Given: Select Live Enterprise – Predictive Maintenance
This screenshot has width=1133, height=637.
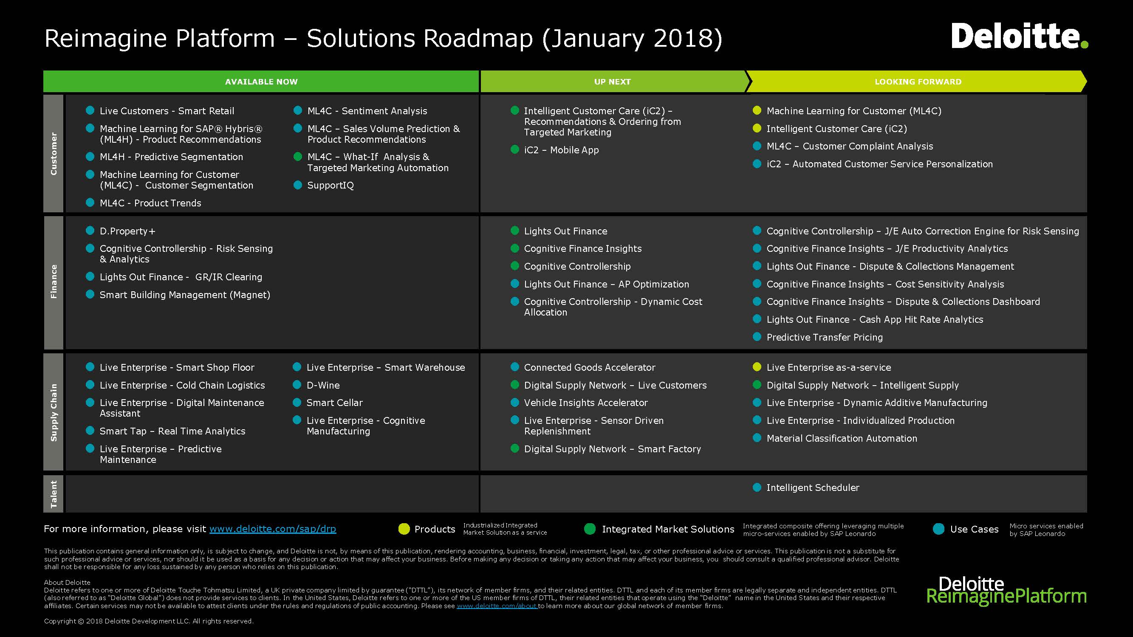Looking at the screenshot, I should tap(161, 454).
